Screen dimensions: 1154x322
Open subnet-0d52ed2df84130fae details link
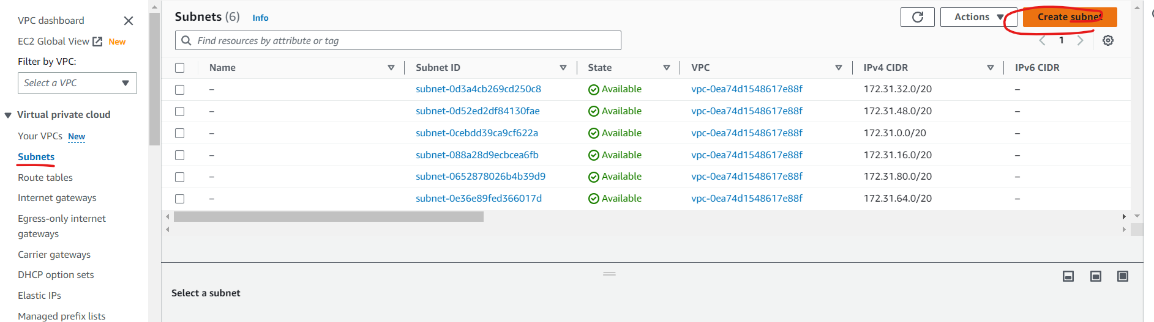(x=478, y=111)
